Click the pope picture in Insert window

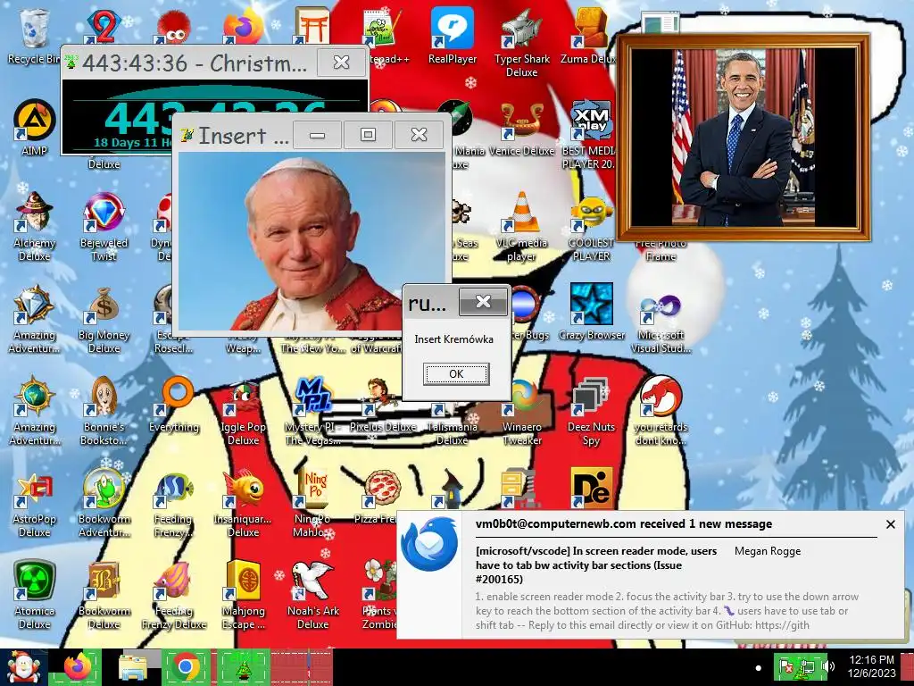click(x=313, y=241)
